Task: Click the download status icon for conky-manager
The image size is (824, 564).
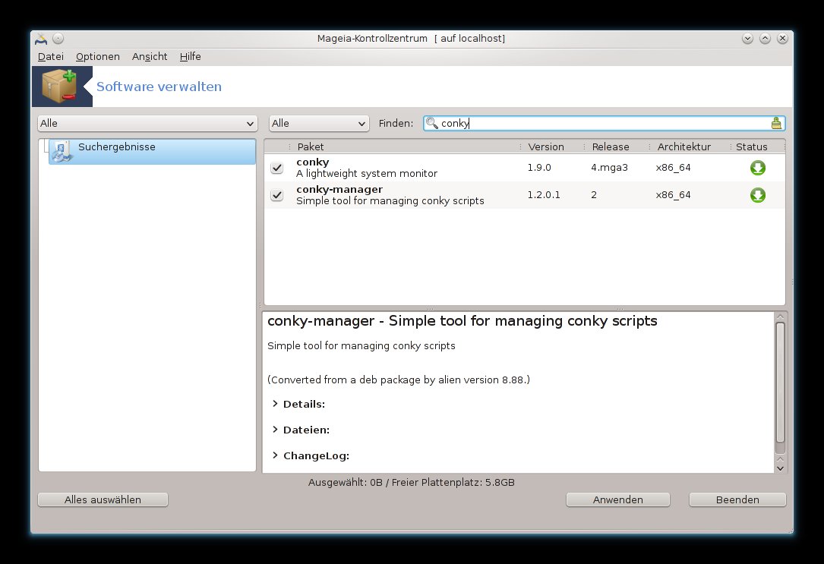Action: 757,195
